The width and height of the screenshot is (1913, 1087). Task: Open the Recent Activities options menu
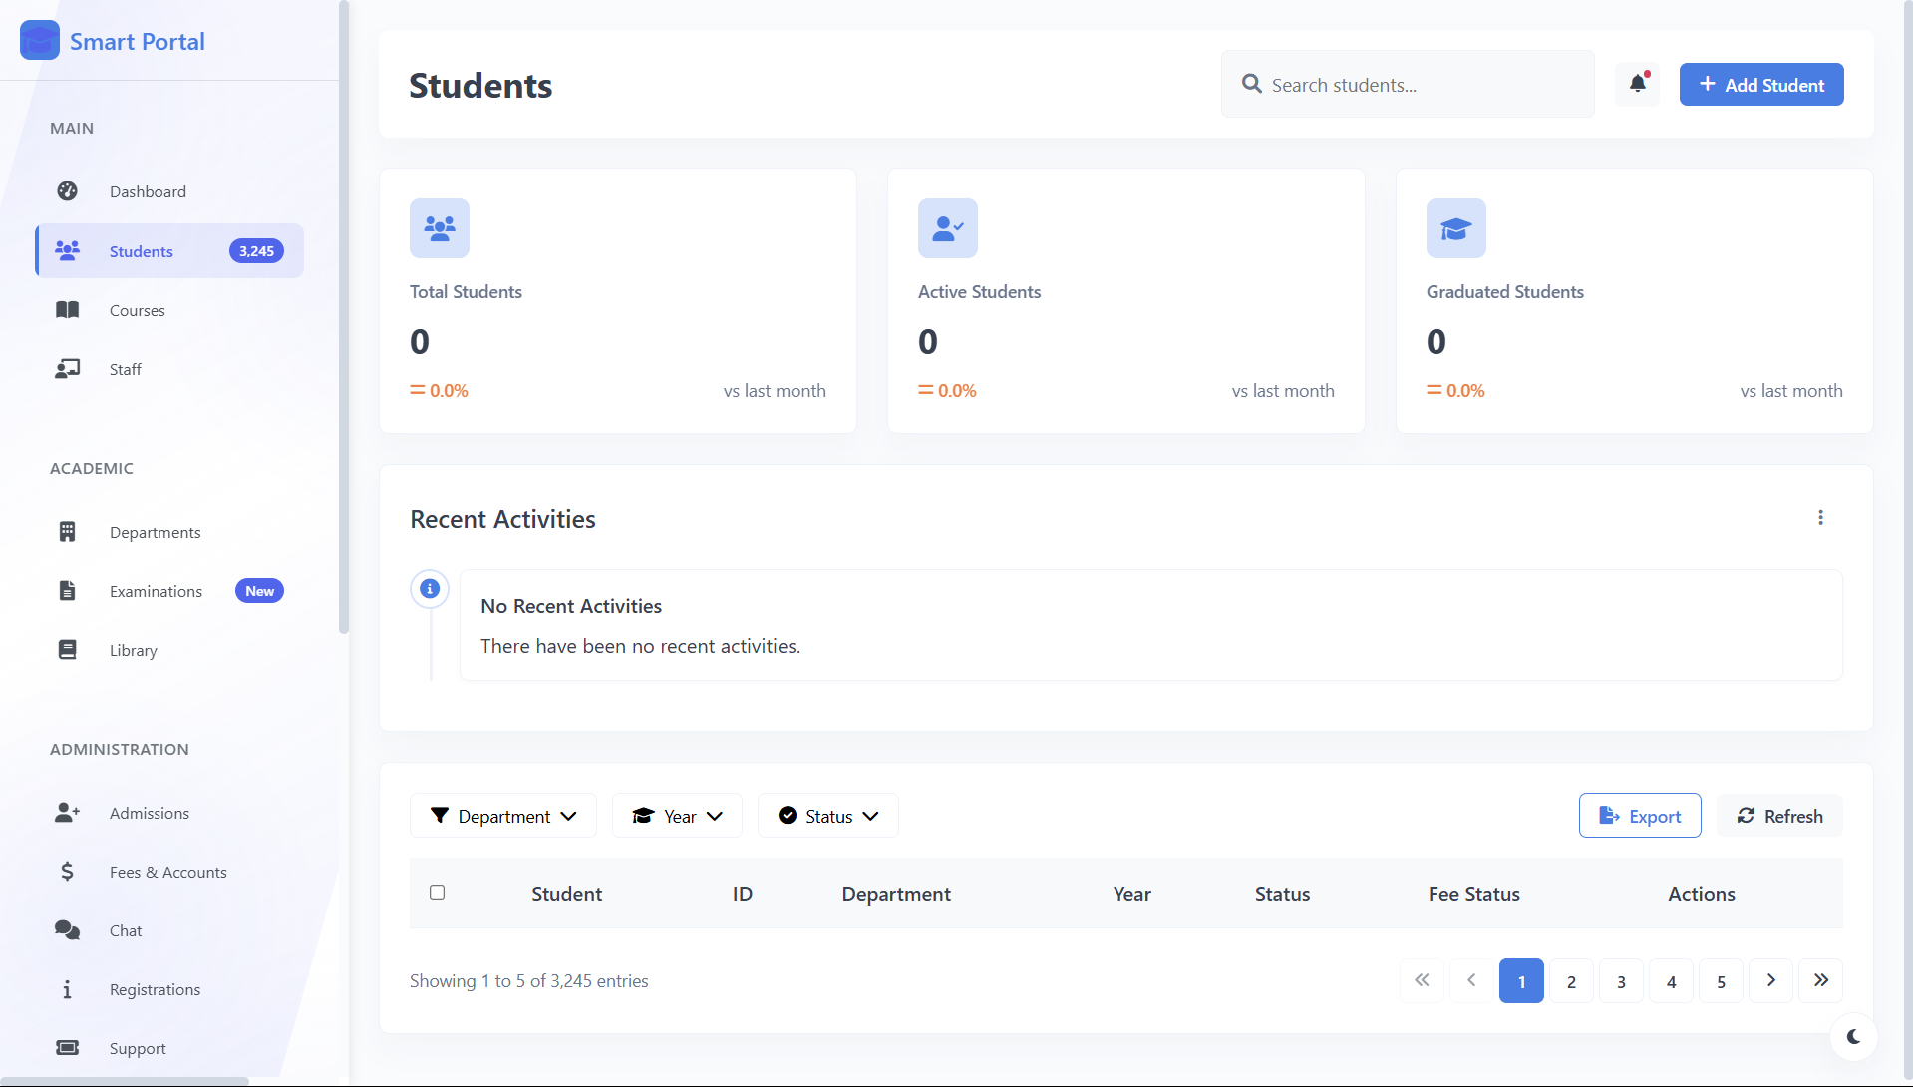[1820, 517]
